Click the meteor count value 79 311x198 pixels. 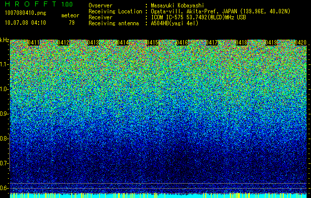pos(72,23)
